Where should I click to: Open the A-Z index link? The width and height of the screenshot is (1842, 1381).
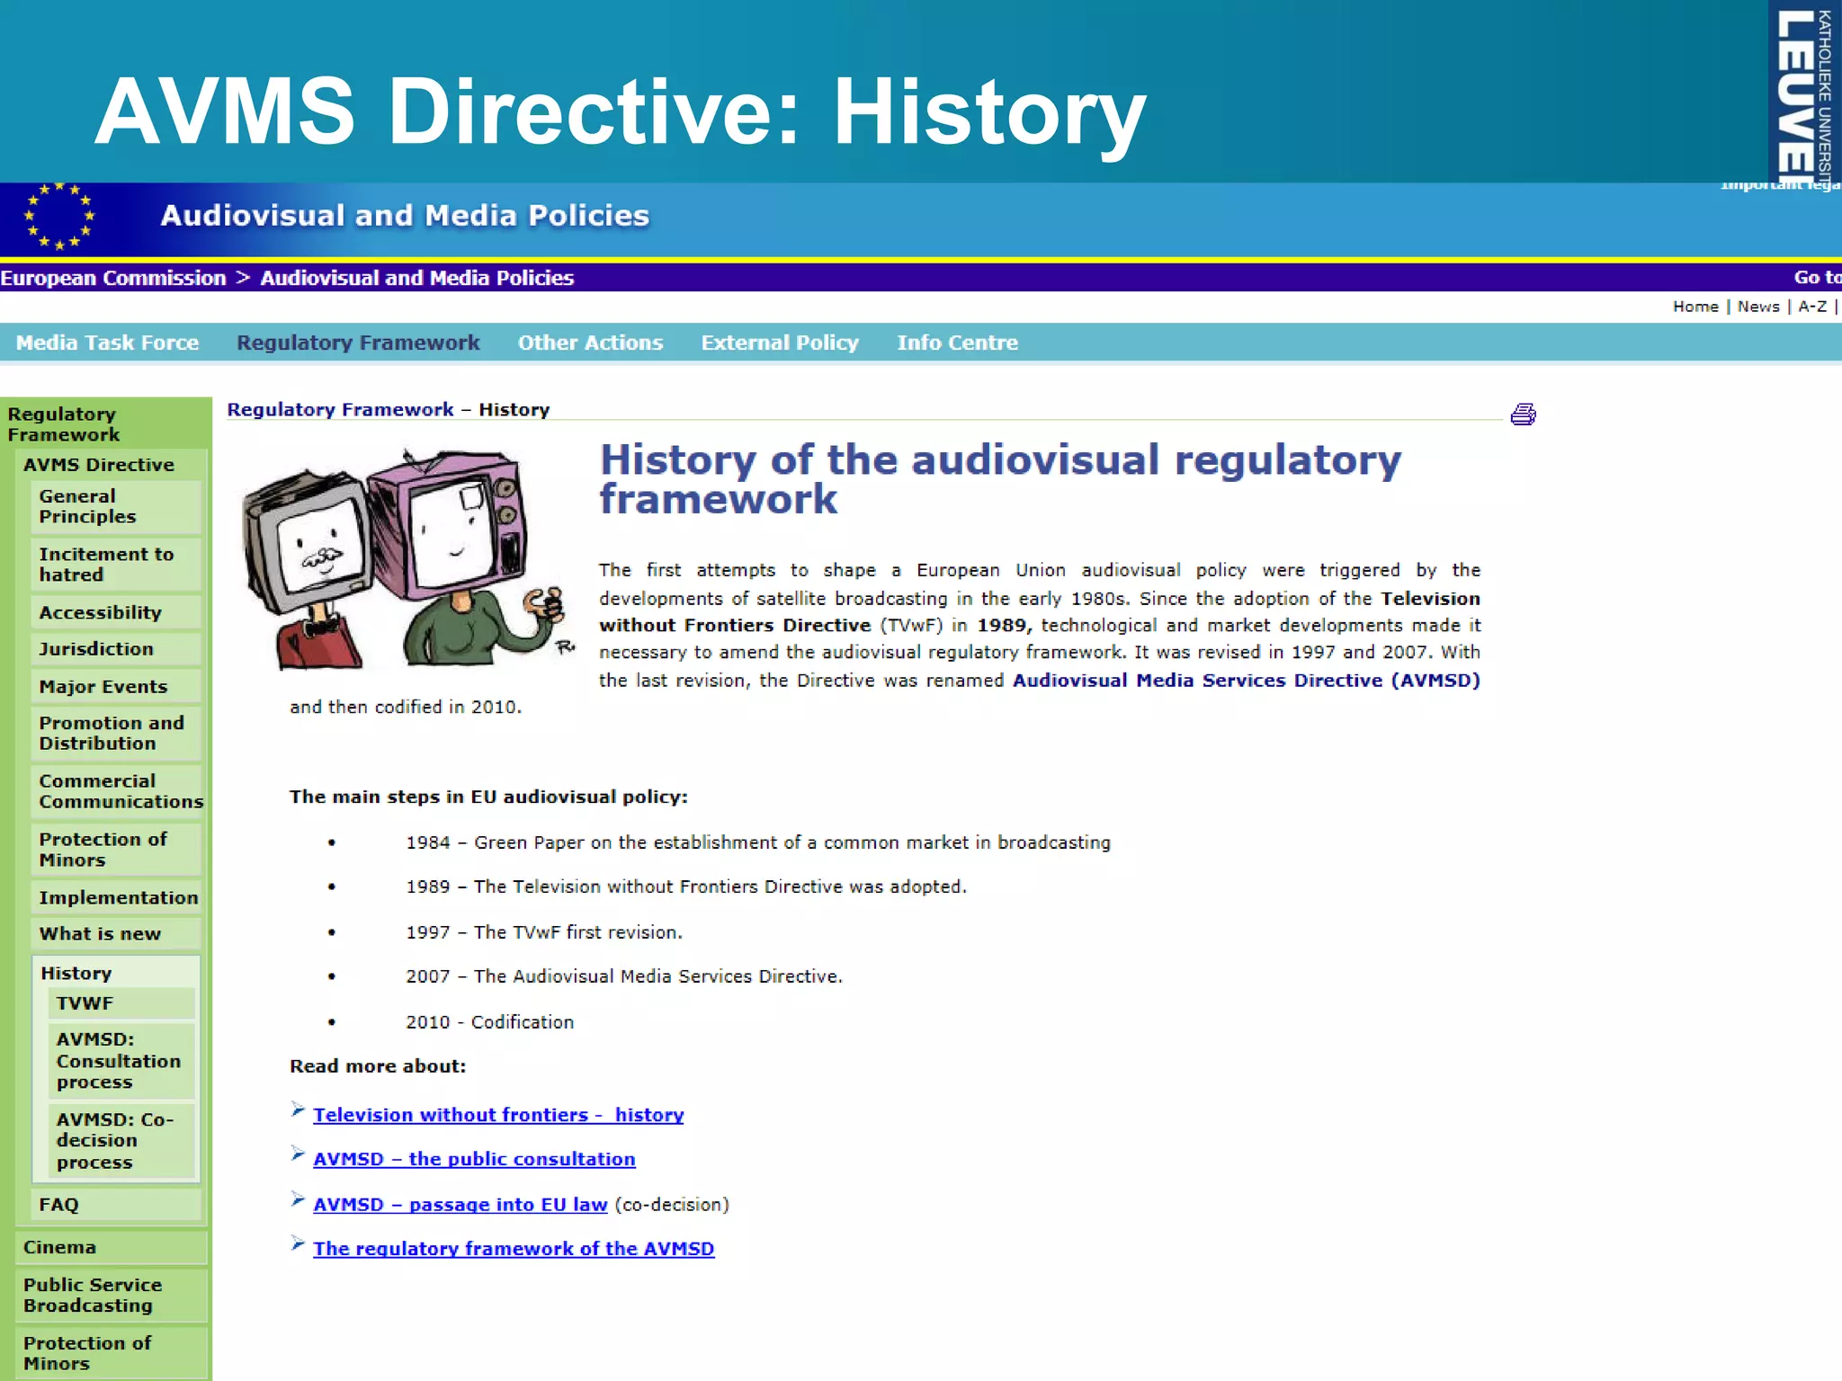coord(1812,307)
